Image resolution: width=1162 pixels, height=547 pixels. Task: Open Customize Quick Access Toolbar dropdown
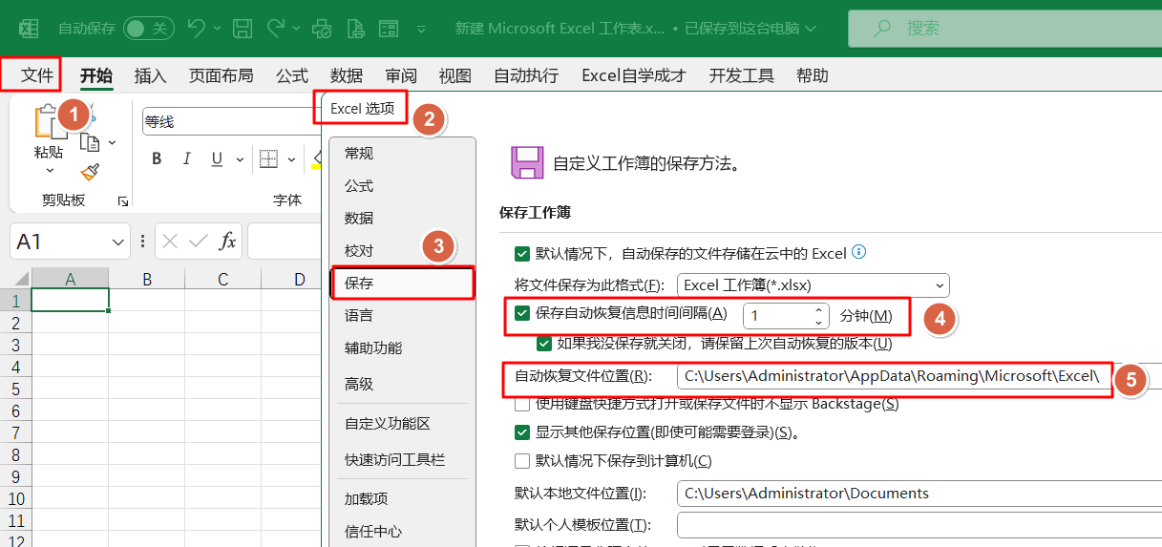point(422,30)
